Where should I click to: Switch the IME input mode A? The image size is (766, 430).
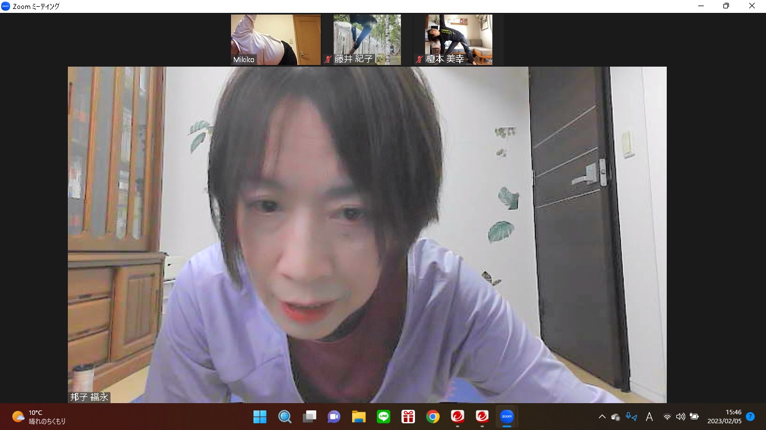click(649, 417)
